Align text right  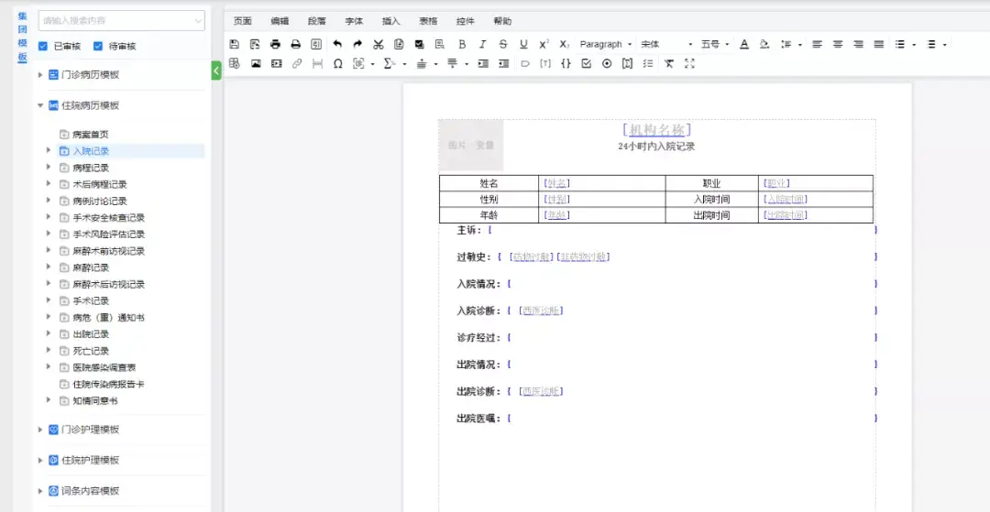coord(858,44)
